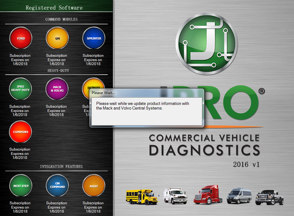Screen dimensions: 294x216
Task: Open the orange ASIST integration feature
Action: [x=94, y=186]
